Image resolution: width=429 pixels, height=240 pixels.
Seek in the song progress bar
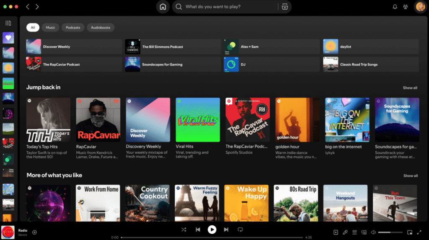(x=212, y=237)
